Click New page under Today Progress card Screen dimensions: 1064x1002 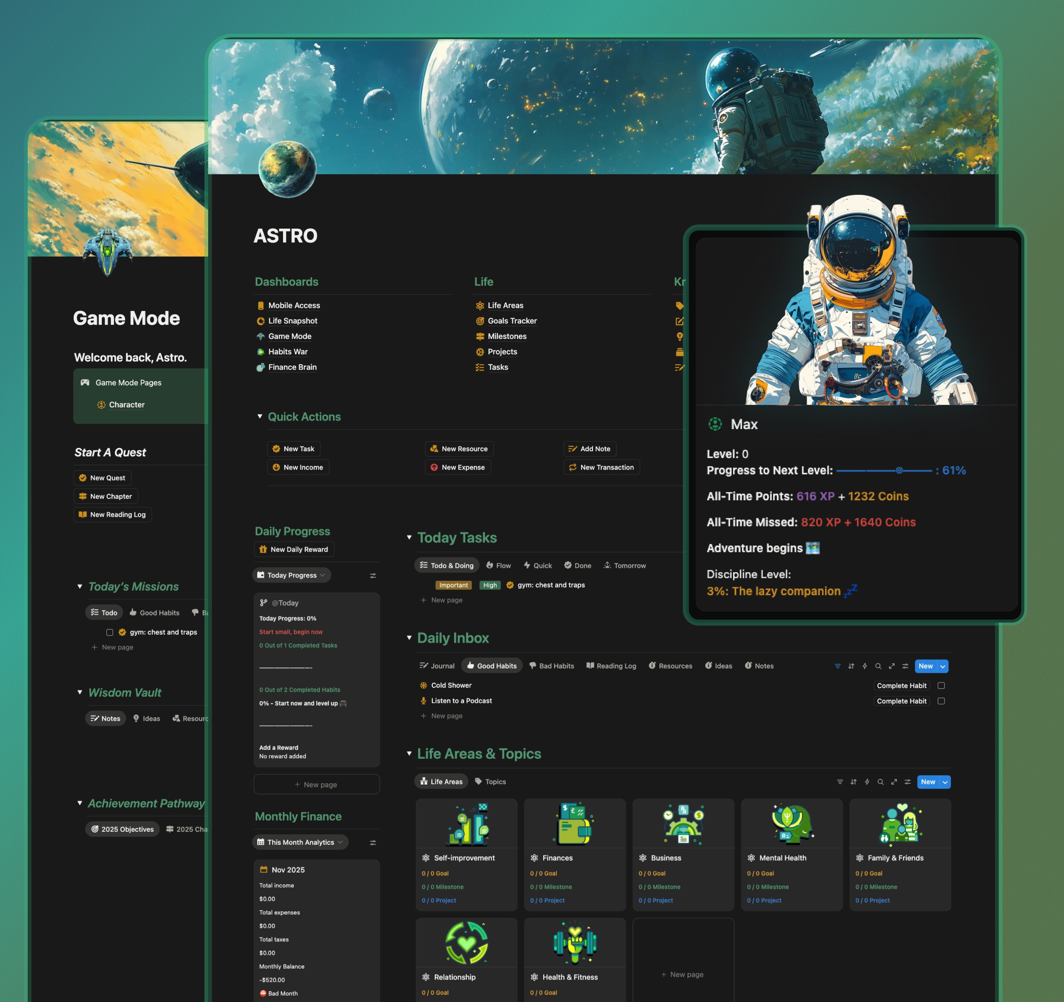[316, 784]
